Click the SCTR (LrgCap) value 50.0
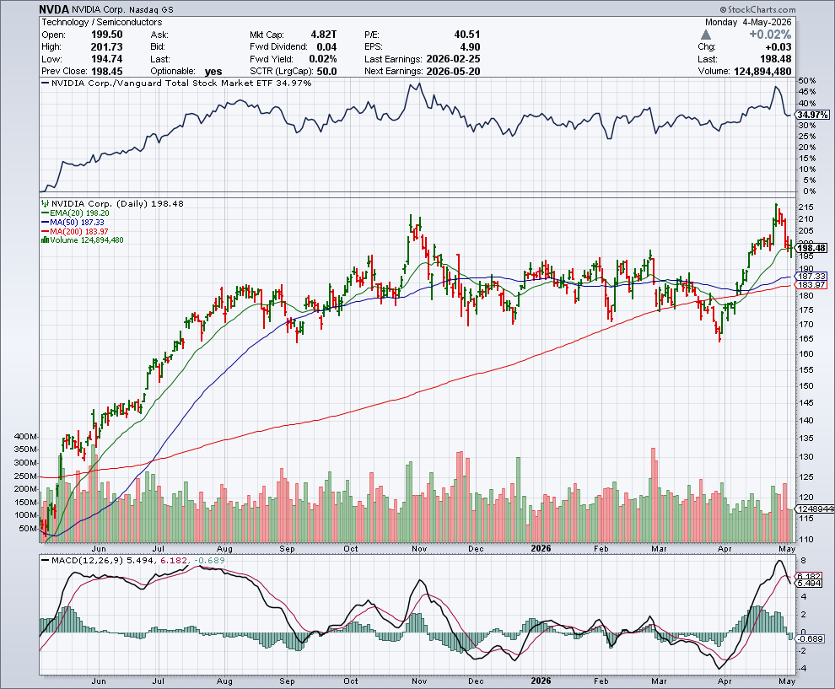This screenshot has height=689, width=835. pyautogui.click(x=327, y=72)
